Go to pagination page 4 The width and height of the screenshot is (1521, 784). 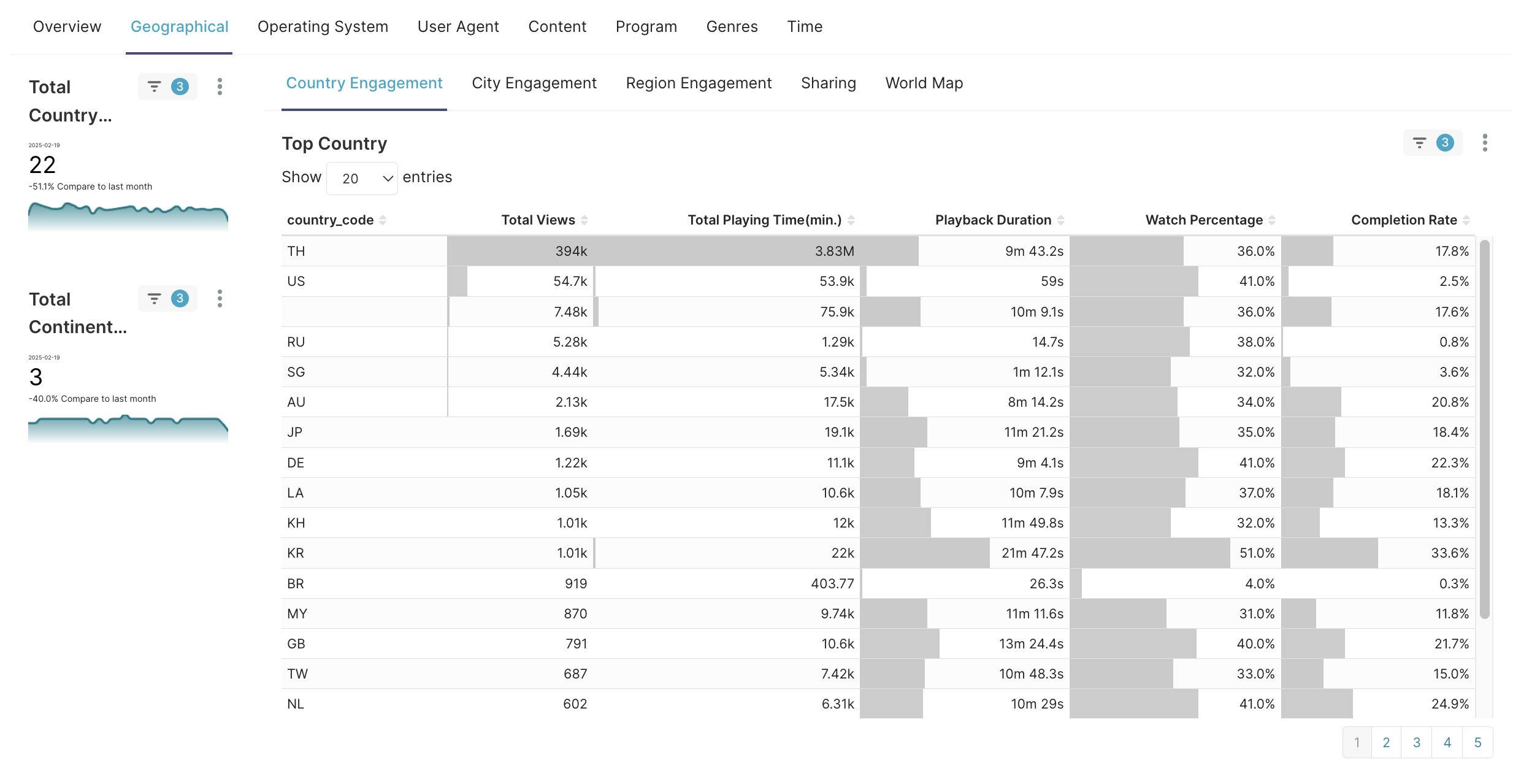coord(1447,742)
